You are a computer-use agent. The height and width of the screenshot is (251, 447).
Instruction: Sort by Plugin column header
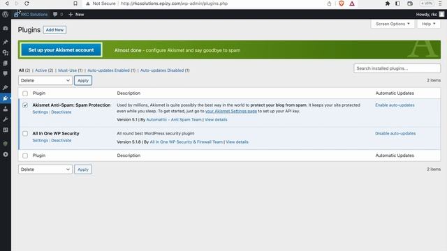pos(39,93)
